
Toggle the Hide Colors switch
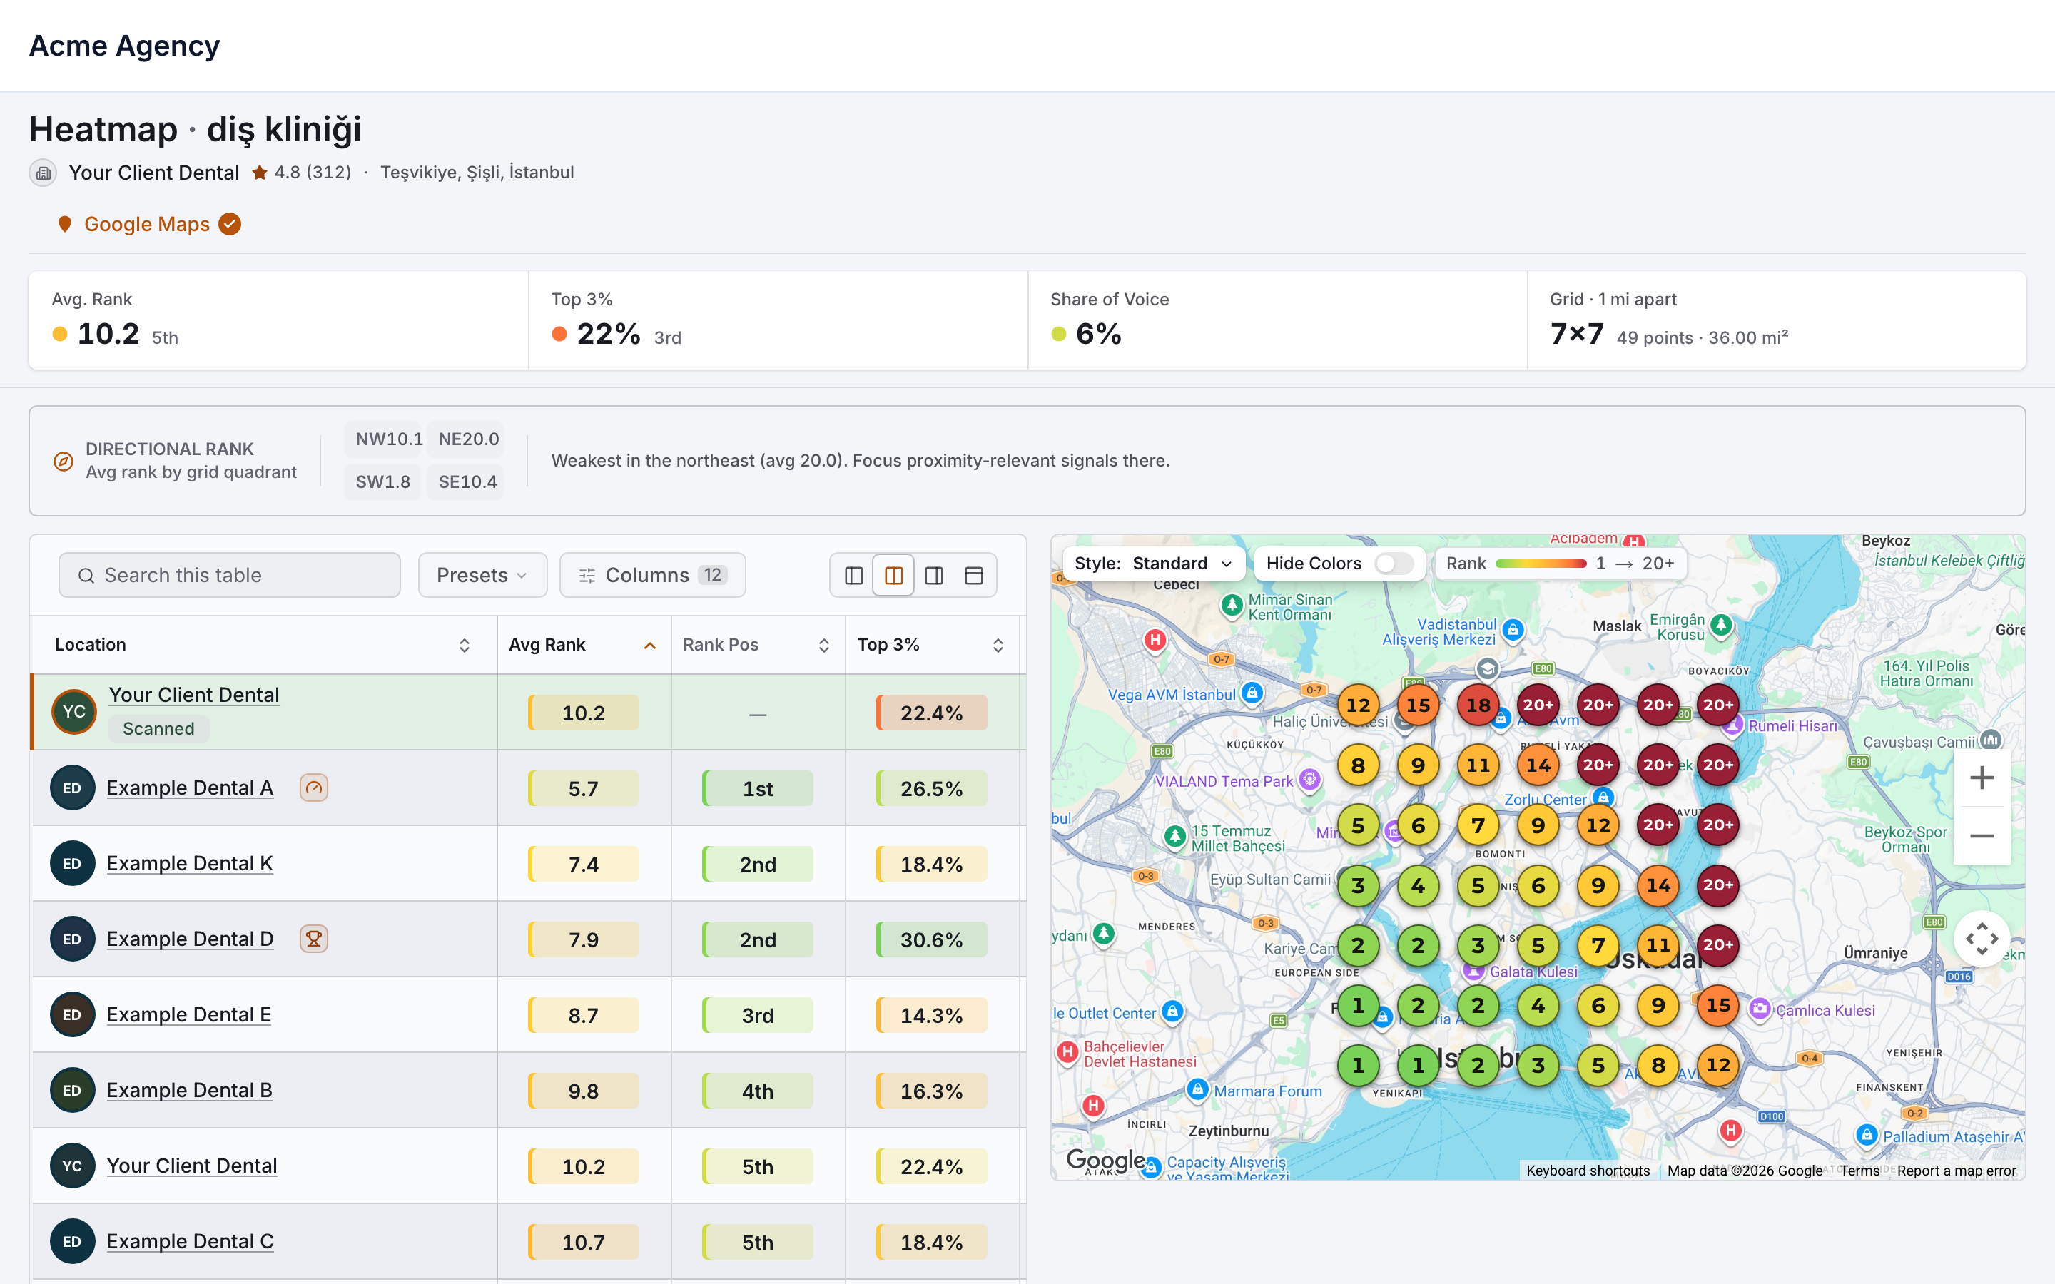tap(1394, 564)
